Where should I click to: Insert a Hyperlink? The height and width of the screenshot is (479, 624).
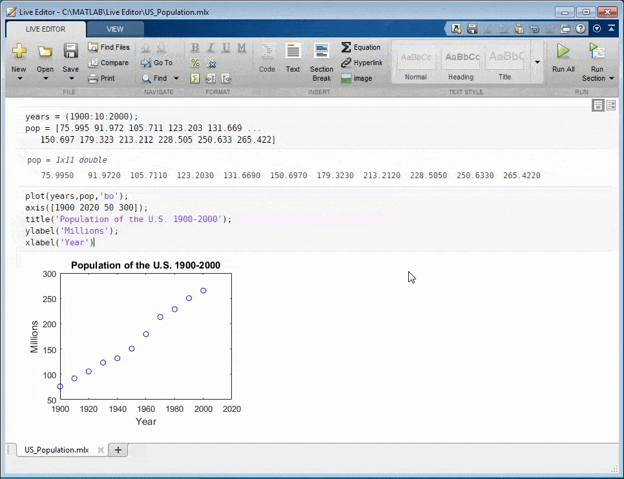[362, 63]
